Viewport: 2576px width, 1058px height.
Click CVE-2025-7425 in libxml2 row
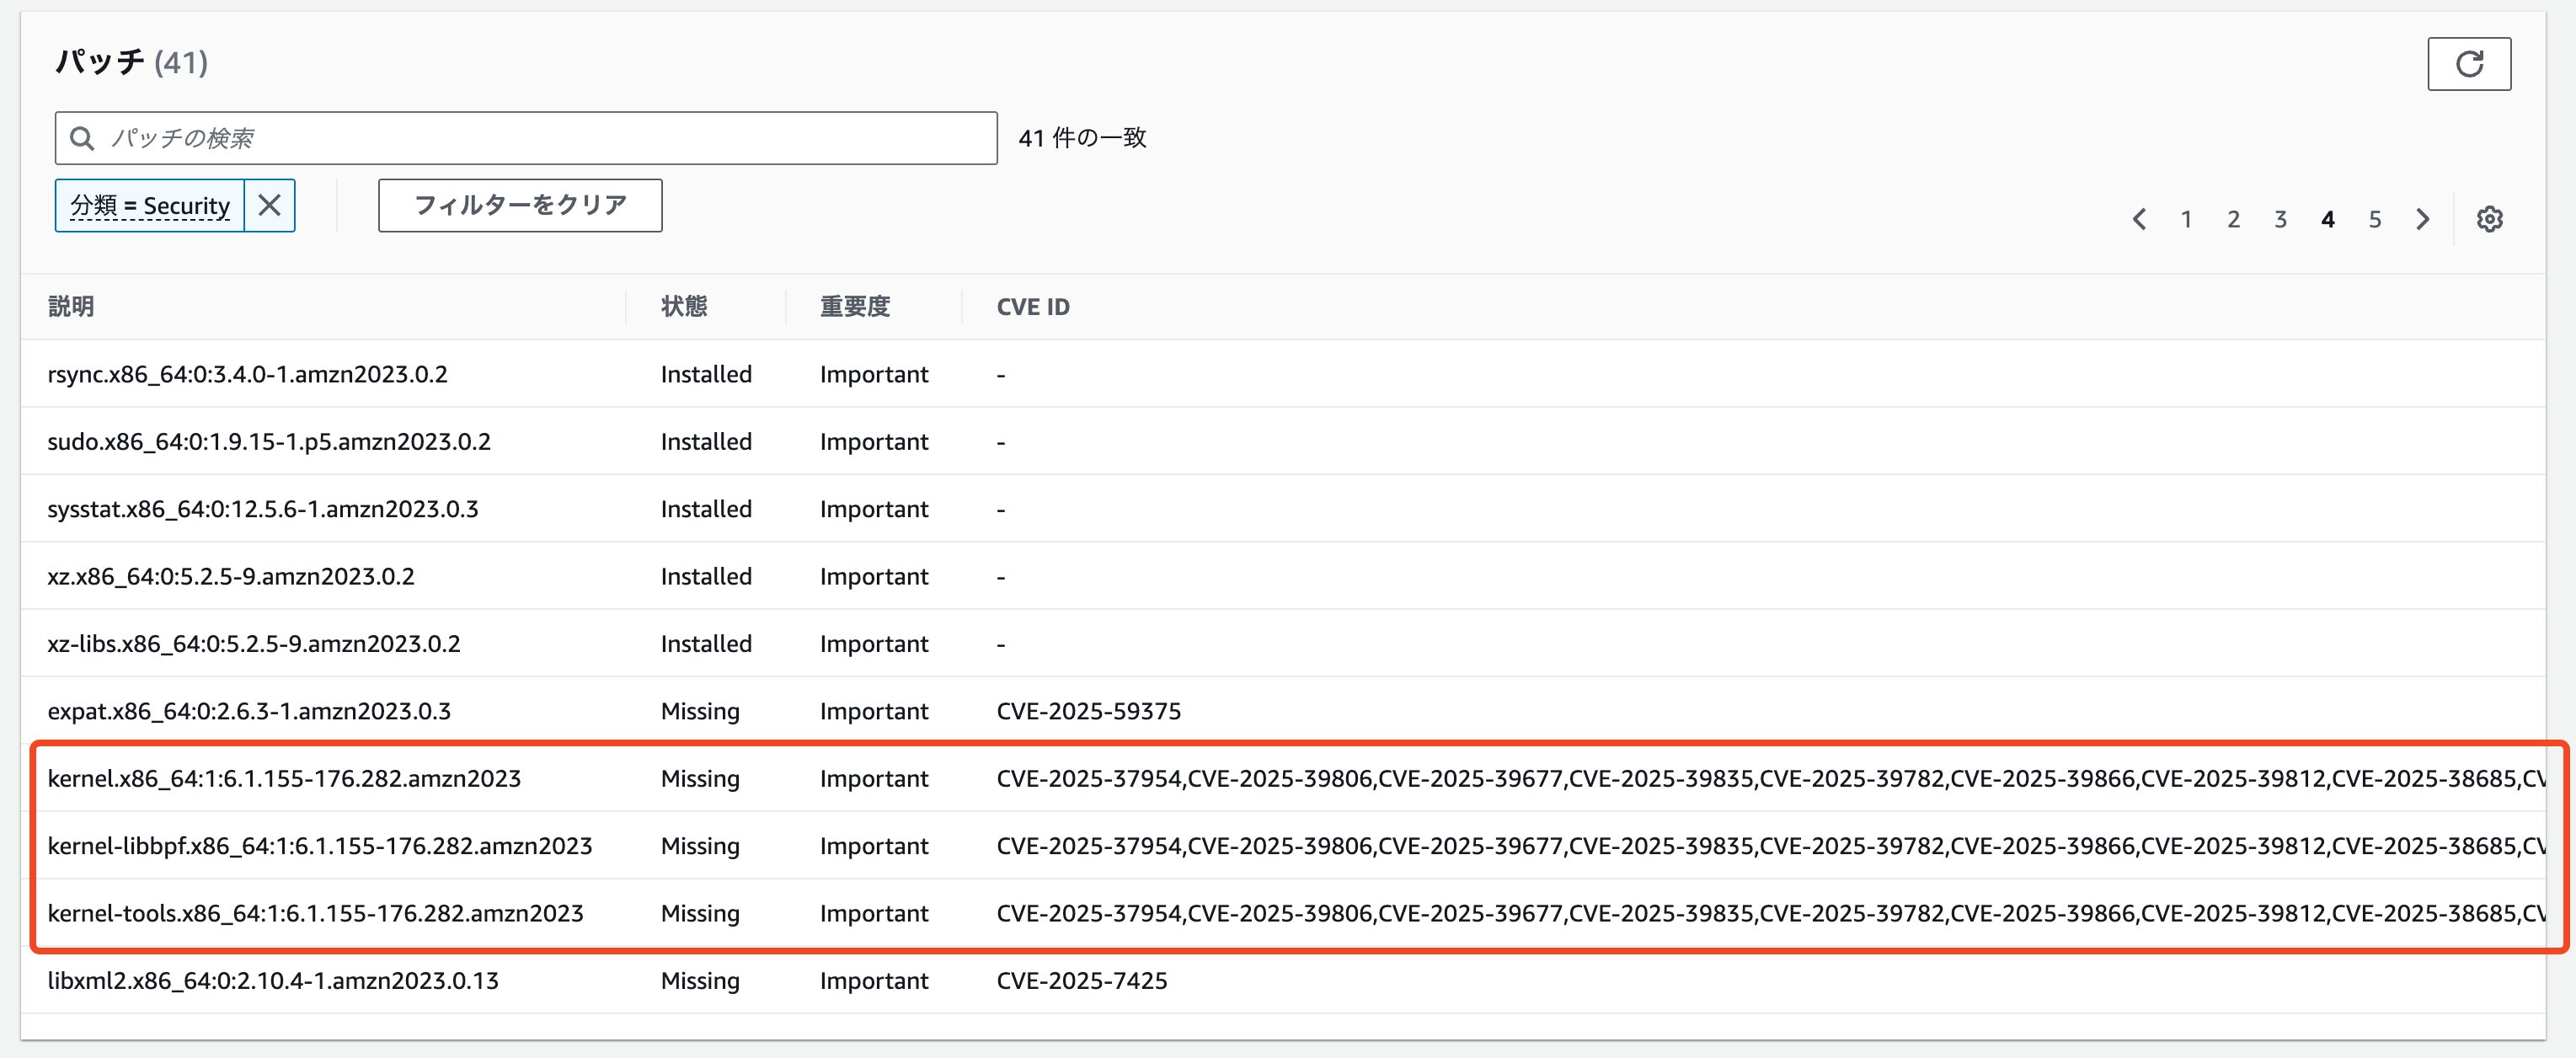coord(1081,980)
